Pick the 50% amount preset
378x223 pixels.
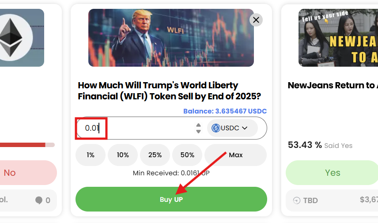click(x=187, y=155)
